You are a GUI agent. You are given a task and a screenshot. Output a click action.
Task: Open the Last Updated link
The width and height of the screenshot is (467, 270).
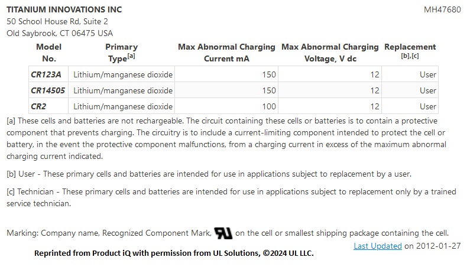click(x=377, y=246)
